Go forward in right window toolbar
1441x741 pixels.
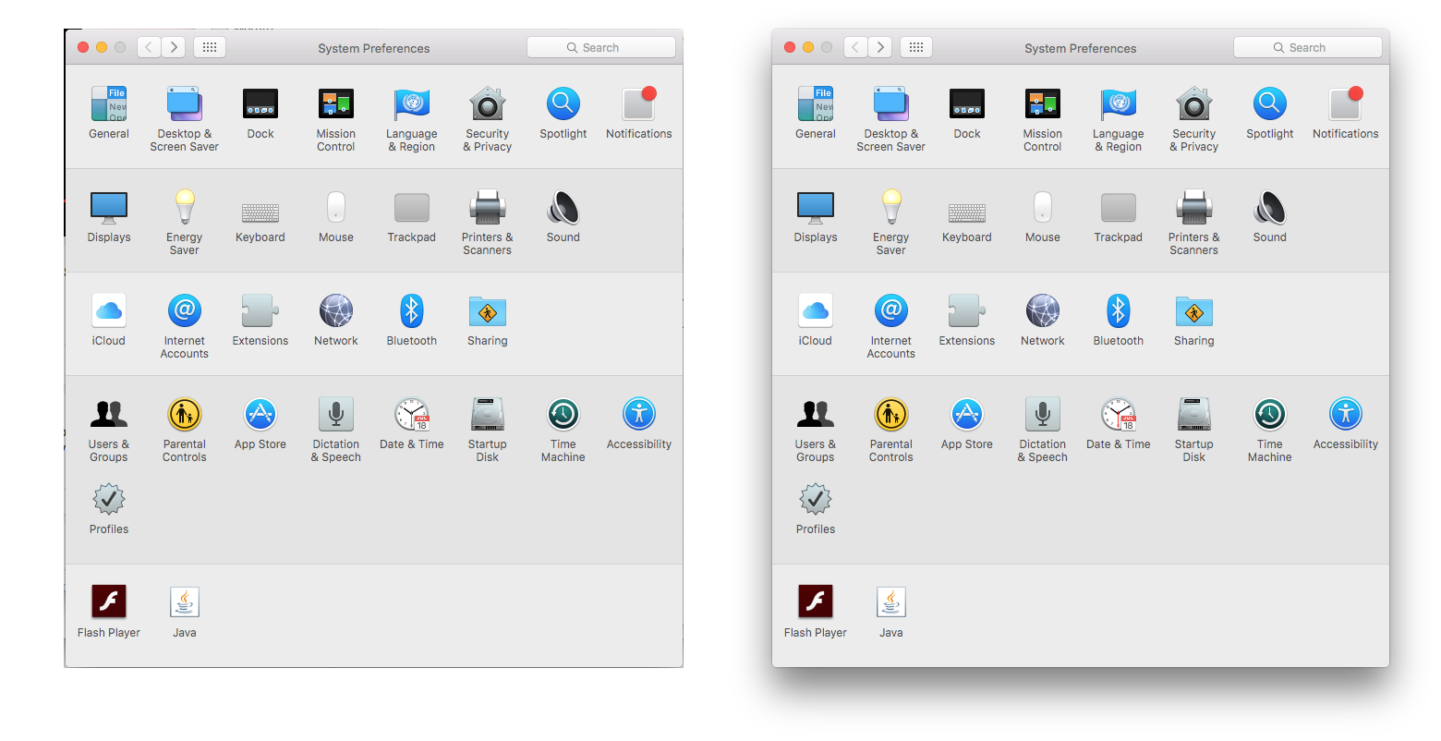point(880,47)
